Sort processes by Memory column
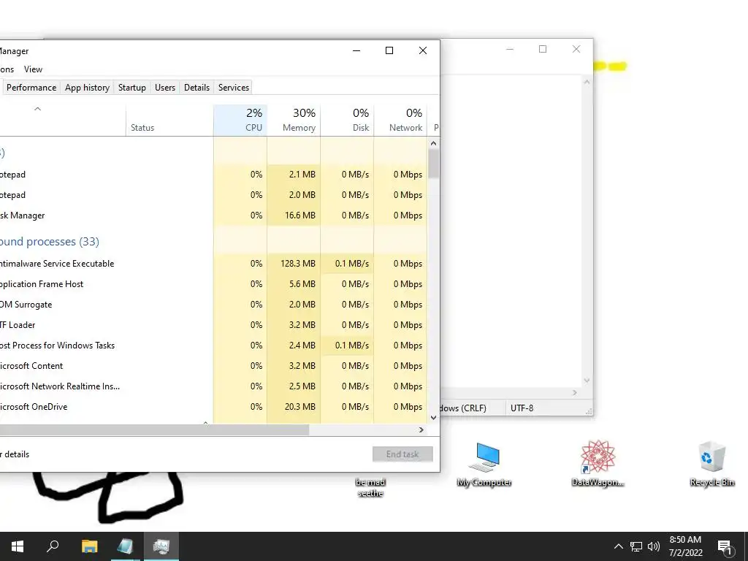This screenshot has height=561, width=748. (x=294, y=121)
